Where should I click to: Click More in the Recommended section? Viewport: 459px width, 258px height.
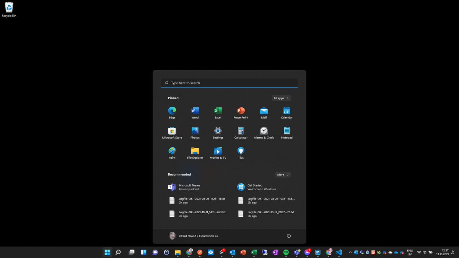click(x=283, y=174)
